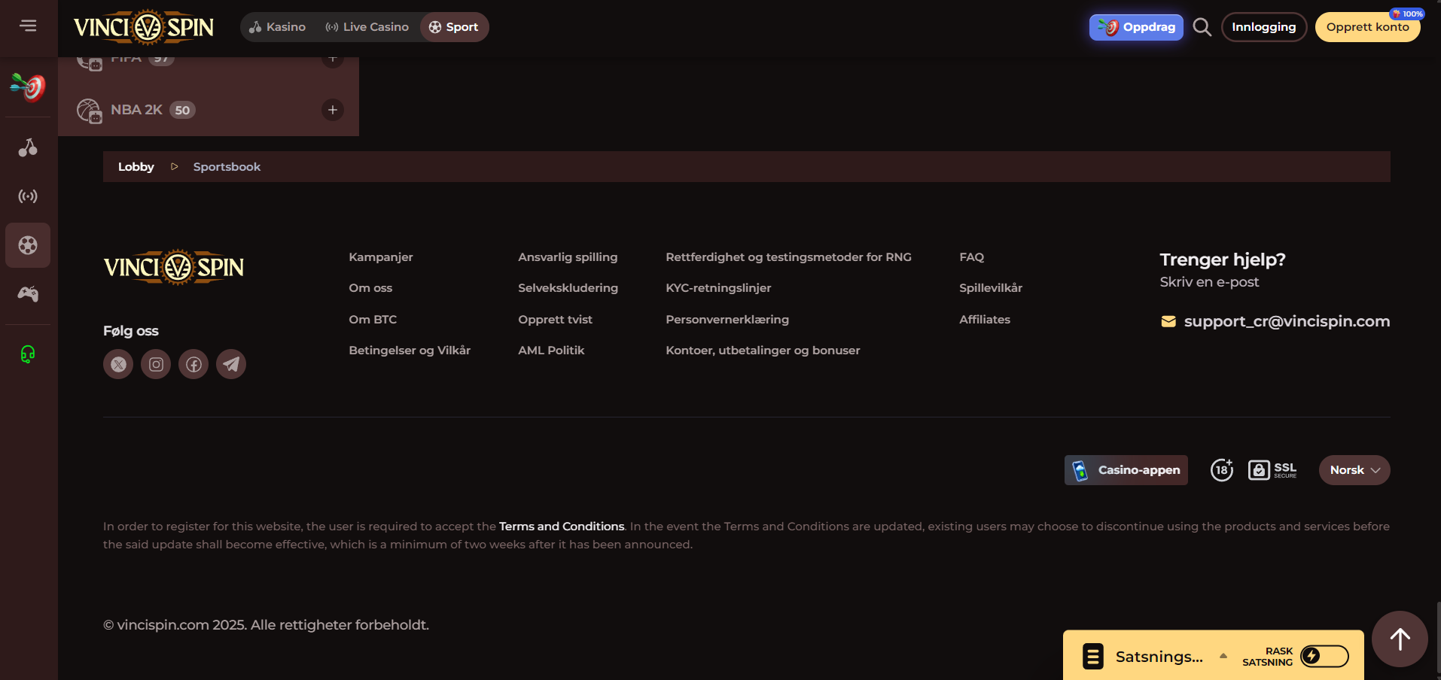Switch to the Kasino tab
1441x680 pixels.
[x=277, y=27]
